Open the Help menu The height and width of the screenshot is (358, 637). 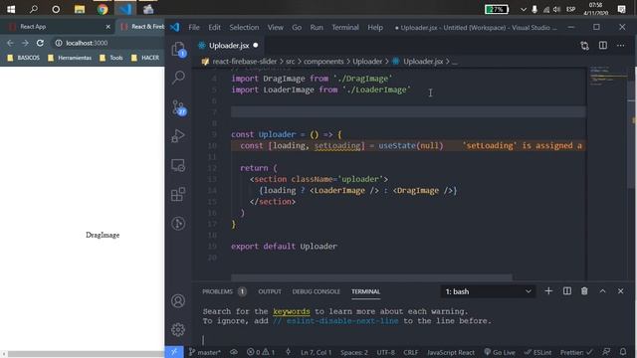[x=375, y=27]
